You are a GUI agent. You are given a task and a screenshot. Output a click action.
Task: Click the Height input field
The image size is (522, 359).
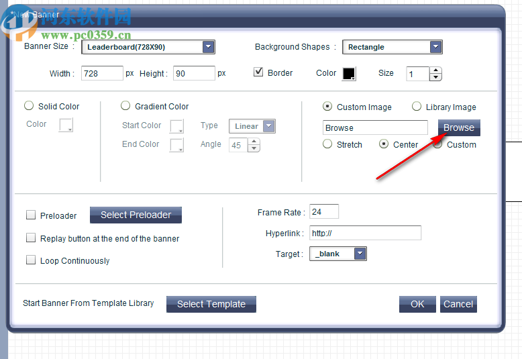point(194,73)
